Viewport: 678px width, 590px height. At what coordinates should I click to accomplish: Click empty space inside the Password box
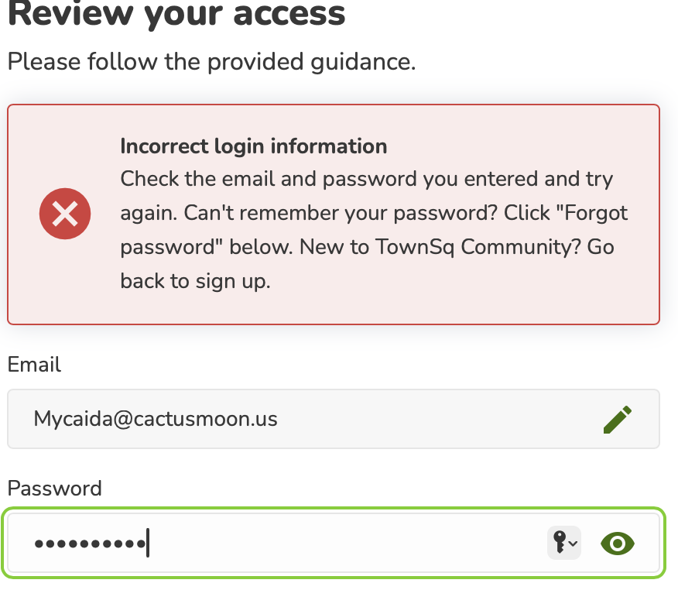346,544
